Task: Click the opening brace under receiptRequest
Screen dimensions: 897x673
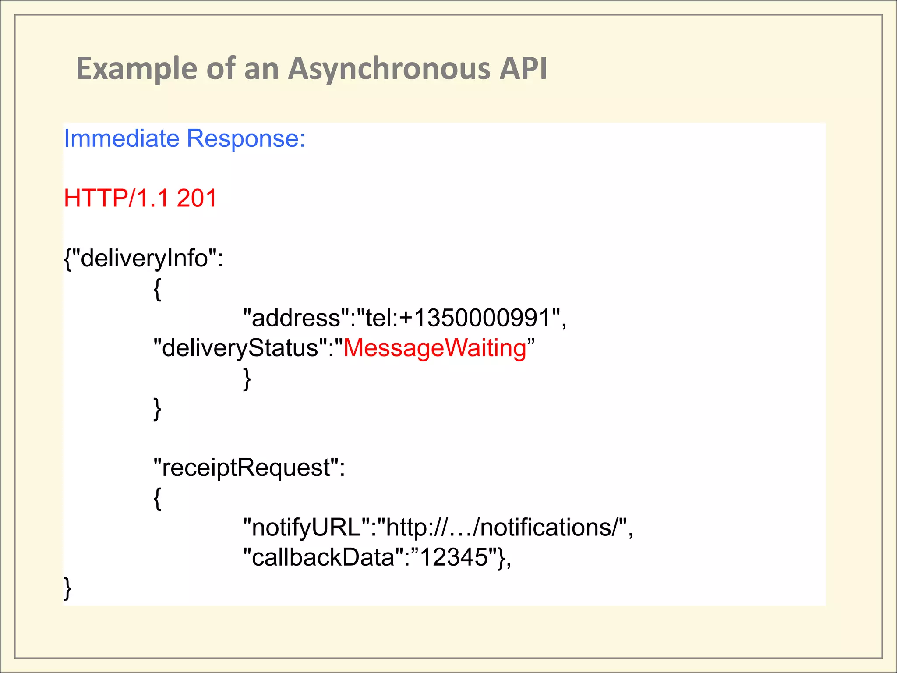Action: coord(158,498)
